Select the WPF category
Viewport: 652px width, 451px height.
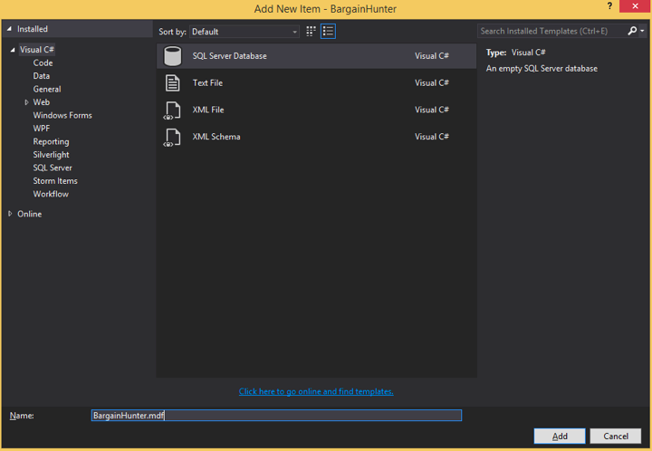tap(41, 129)
